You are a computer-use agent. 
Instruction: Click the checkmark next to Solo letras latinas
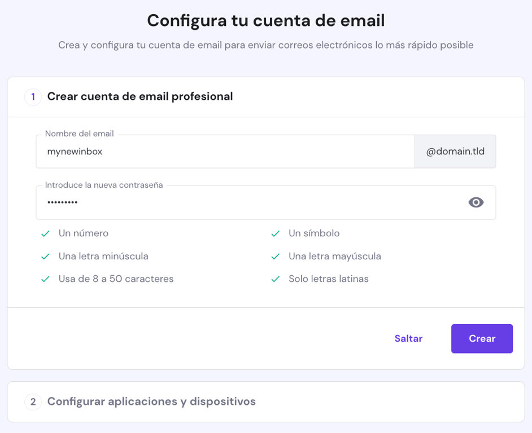pyautogui.click(x=275, y=279)
